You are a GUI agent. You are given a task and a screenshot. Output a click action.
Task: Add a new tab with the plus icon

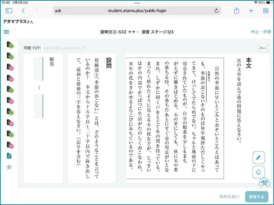(x=251, y=11)
